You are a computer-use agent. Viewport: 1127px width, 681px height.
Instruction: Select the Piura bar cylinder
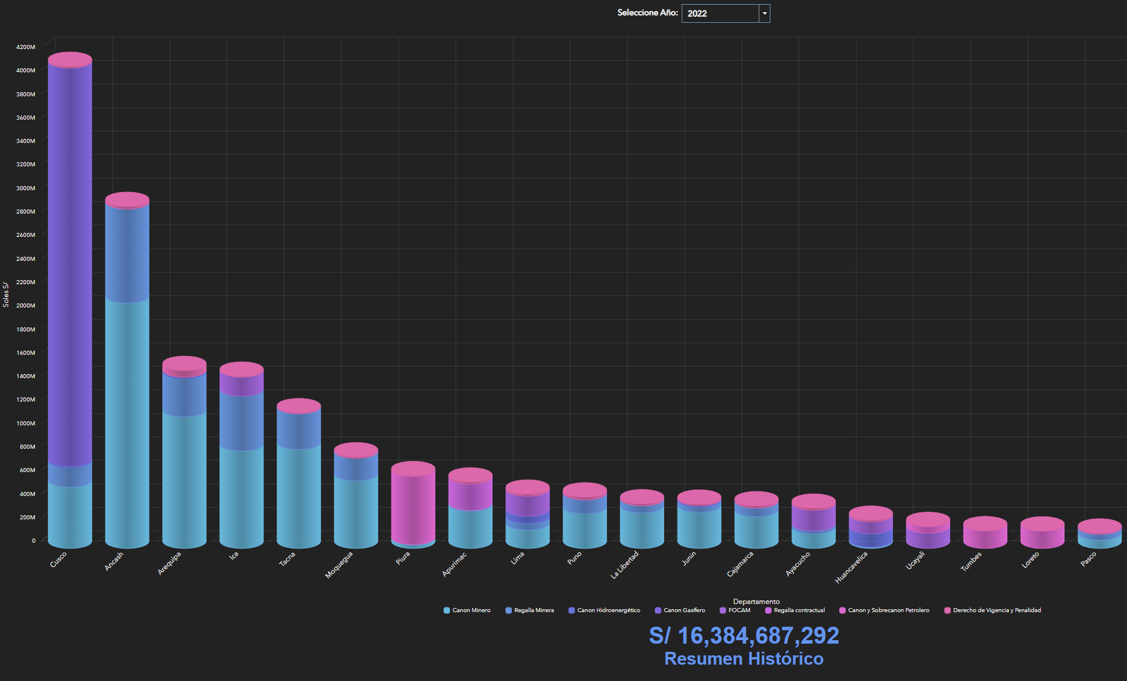[x=413, y=505]
